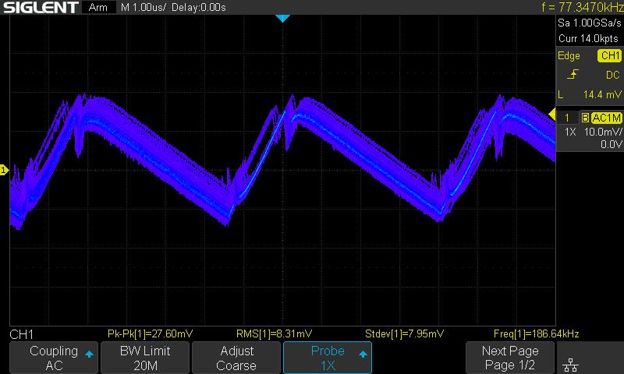The image size is (624, 374).
Task: Click the blue arrow on Probe softkey
Action: 363,354
